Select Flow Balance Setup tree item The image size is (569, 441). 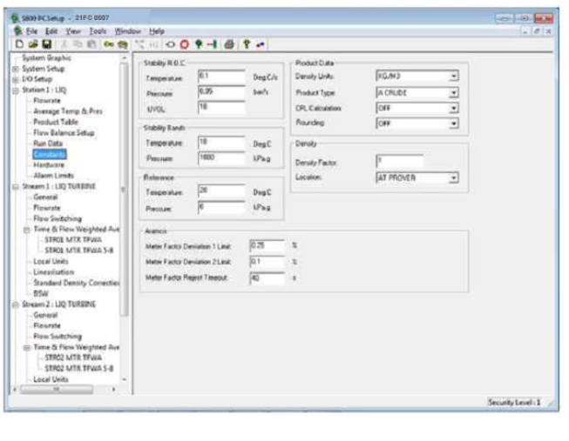point(64,132)
